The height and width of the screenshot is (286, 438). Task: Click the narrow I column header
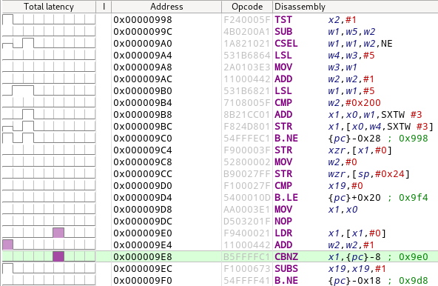(x=104, y=7)
